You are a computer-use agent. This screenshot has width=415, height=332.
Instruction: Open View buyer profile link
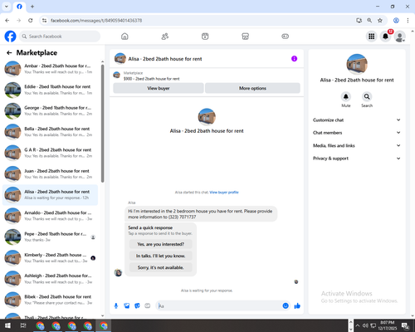coord(224,193)
